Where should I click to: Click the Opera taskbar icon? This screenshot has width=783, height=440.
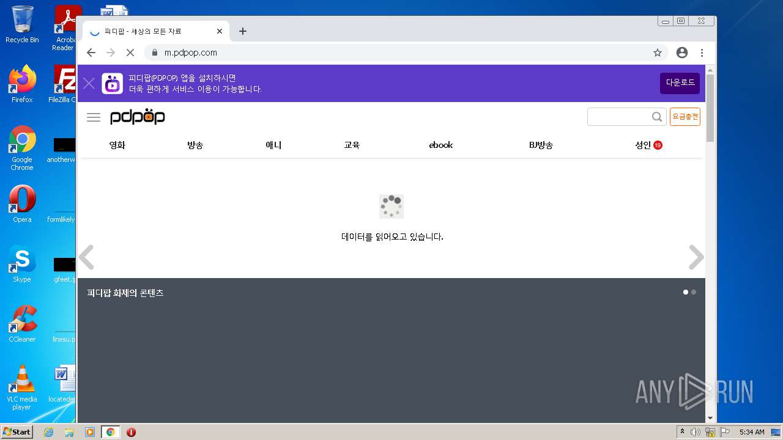point(131,432)
